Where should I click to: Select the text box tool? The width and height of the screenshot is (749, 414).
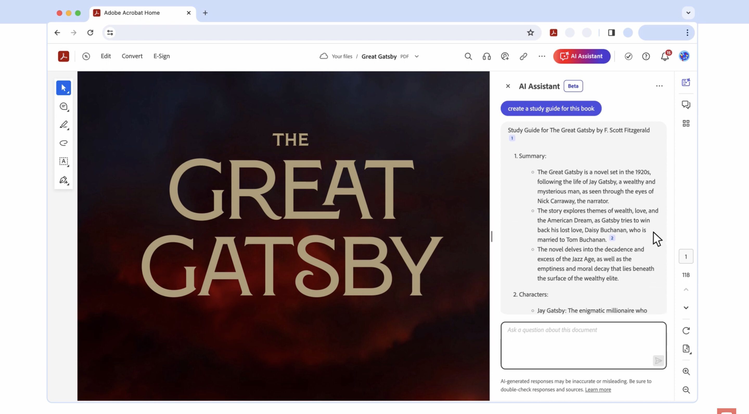[x=64, y=161]
